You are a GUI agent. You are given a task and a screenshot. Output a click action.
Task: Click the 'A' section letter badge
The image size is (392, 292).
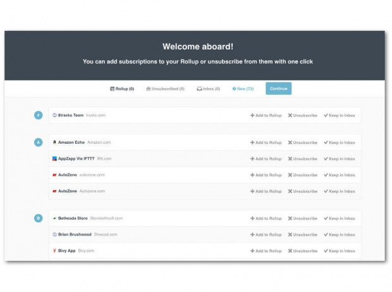pyautogui.click(x=38, y=143)
